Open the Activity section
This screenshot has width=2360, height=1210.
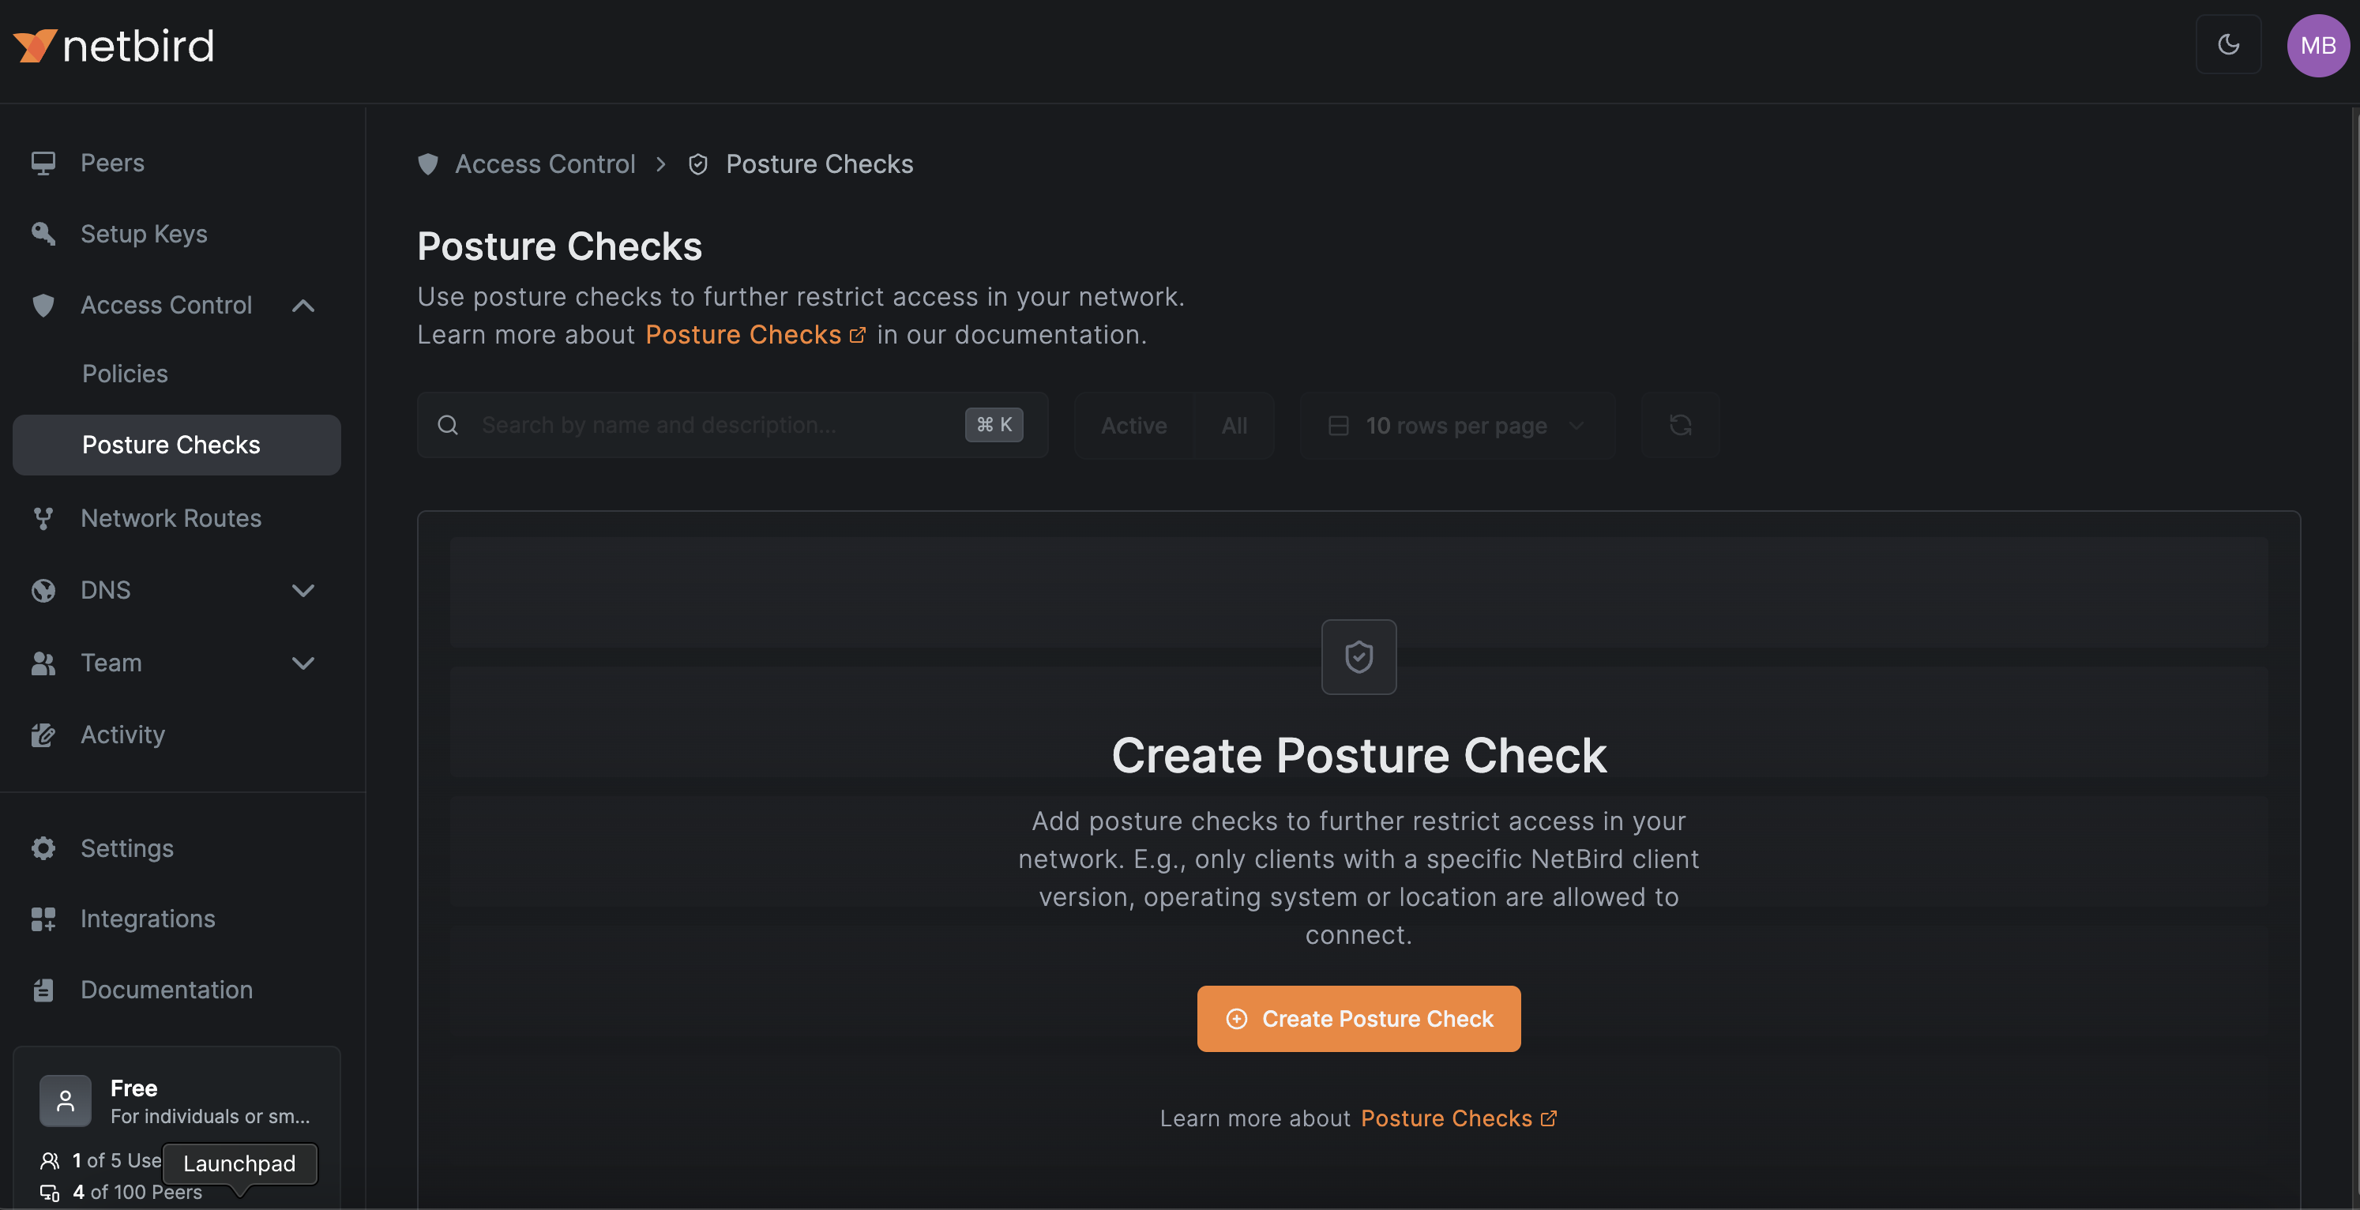122,734
